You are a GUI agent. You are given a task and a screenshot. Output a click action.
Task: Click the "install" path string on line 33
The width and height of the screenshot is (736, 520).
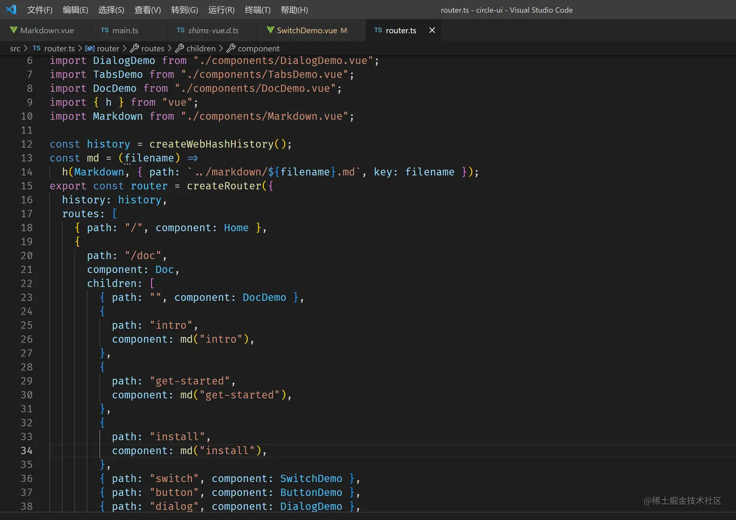tap(177, 437)
